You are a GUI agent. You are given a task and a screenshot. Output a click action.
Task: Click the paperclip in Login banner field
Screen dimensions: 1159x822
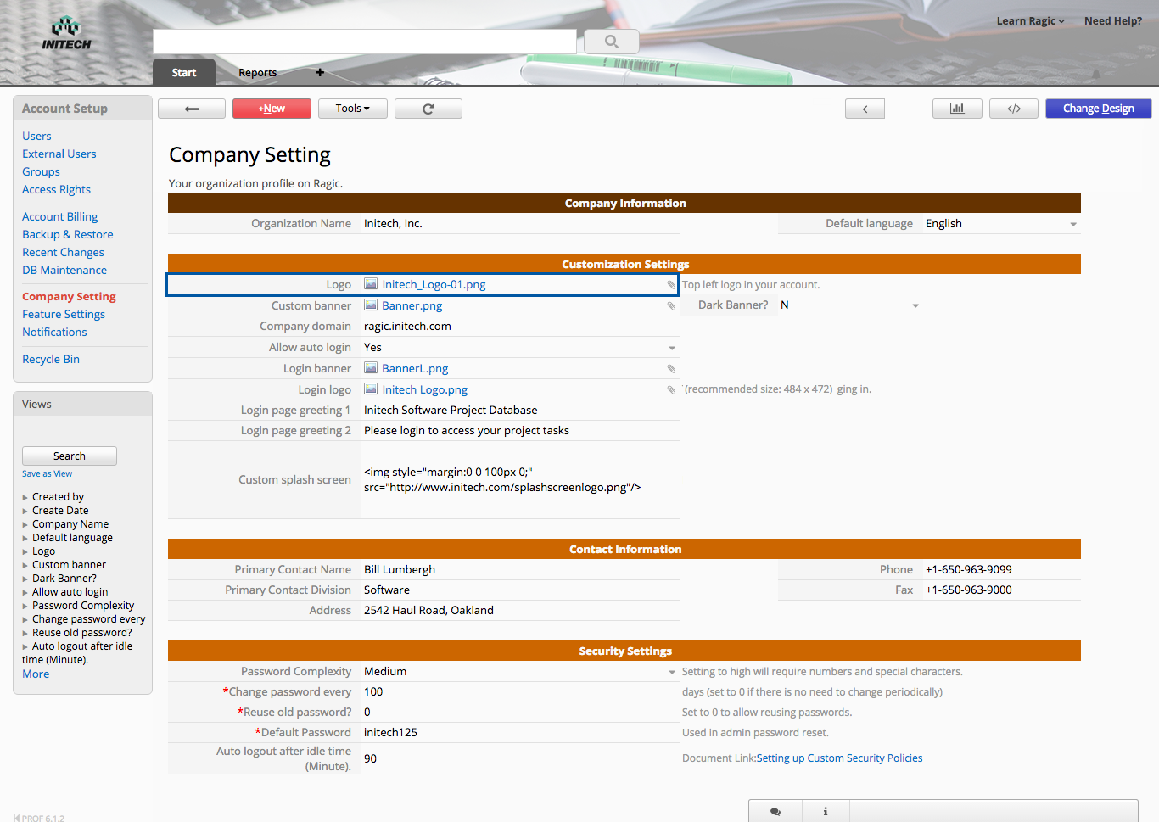671,369
